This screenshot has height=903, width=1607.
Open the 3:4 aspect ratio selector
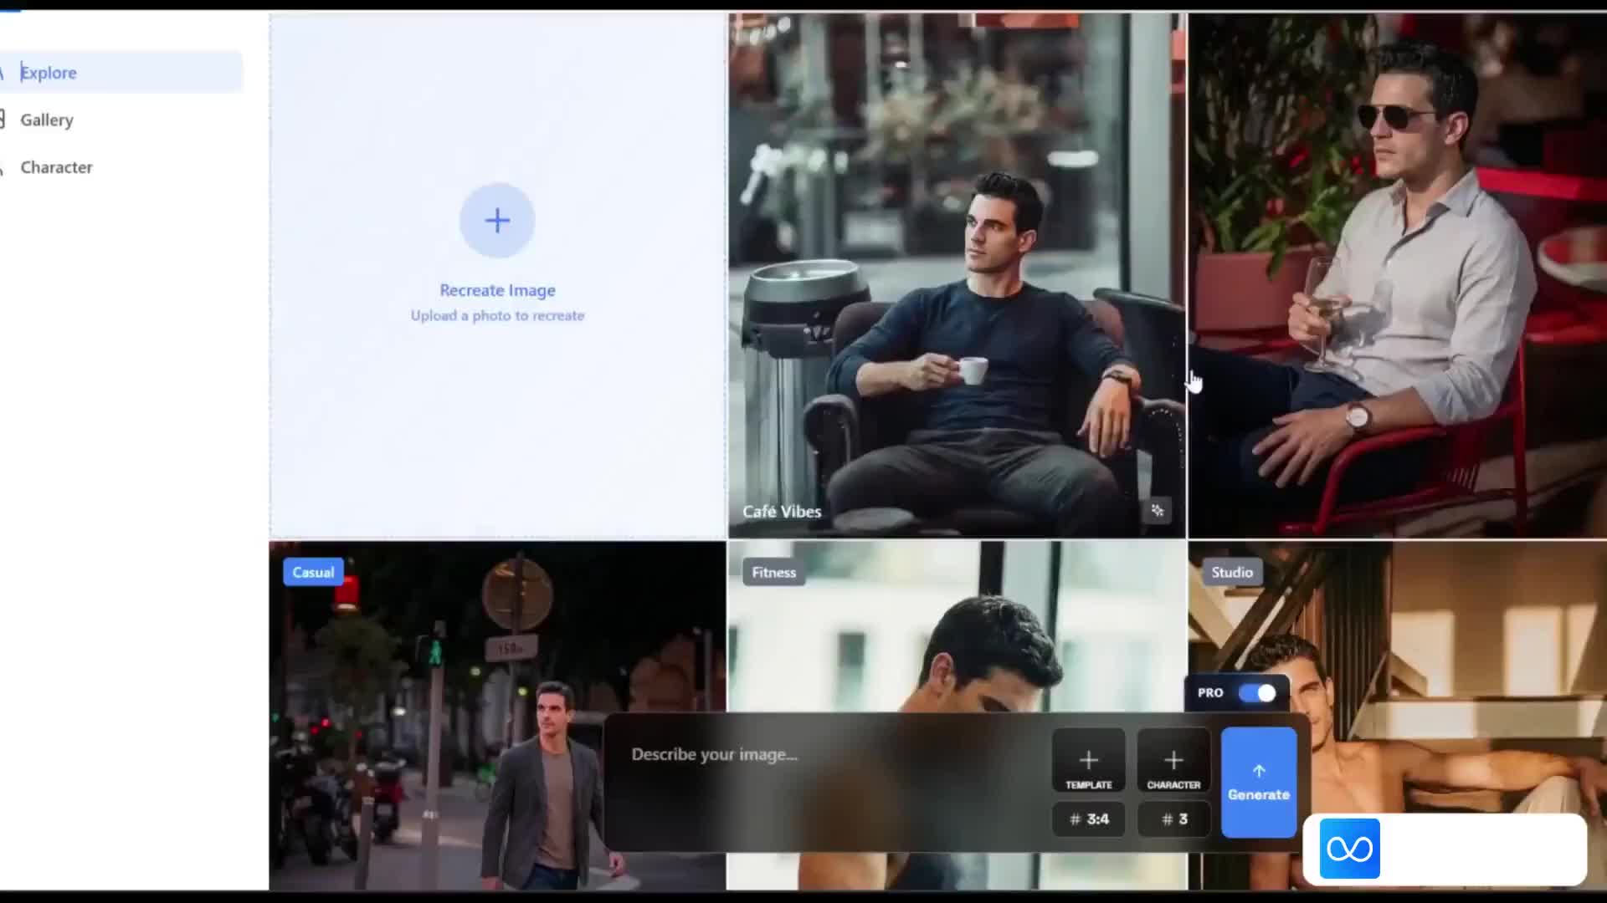click(x=1089, y=819)
